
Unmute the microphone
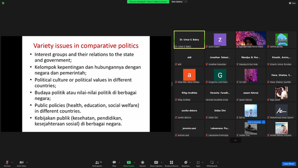pyautogui.click(x=7, y=163)
